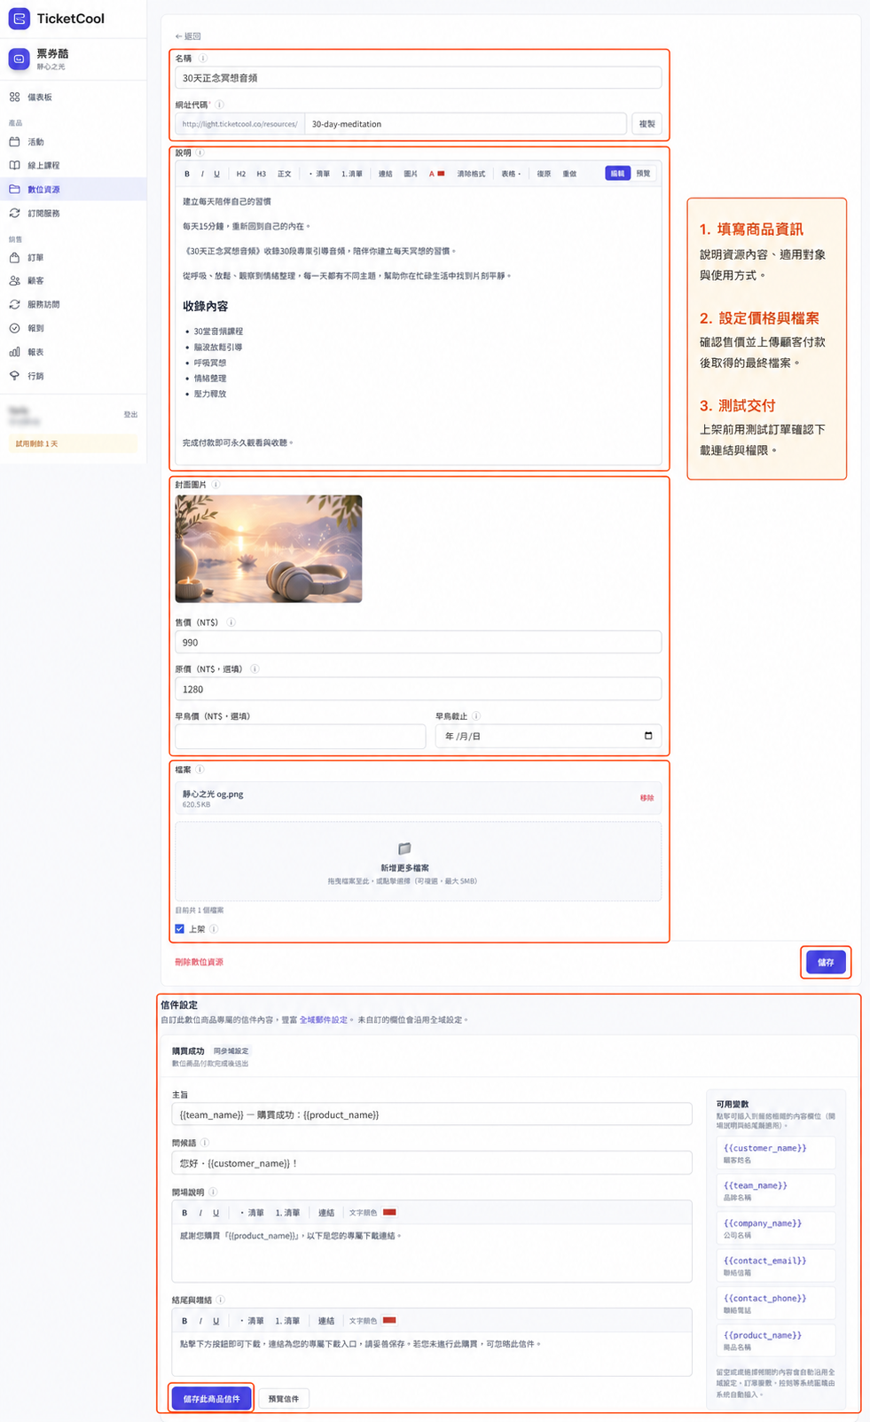Apply H2 heading in 說明 editor
Screen dimensions: 870x1422
pos(241,174)
